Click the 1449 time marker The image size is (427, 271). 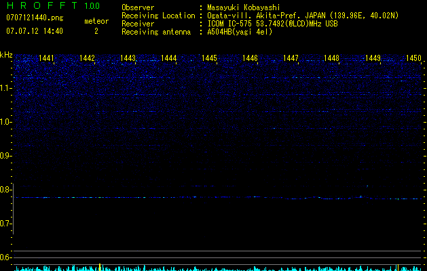point(373,58)
